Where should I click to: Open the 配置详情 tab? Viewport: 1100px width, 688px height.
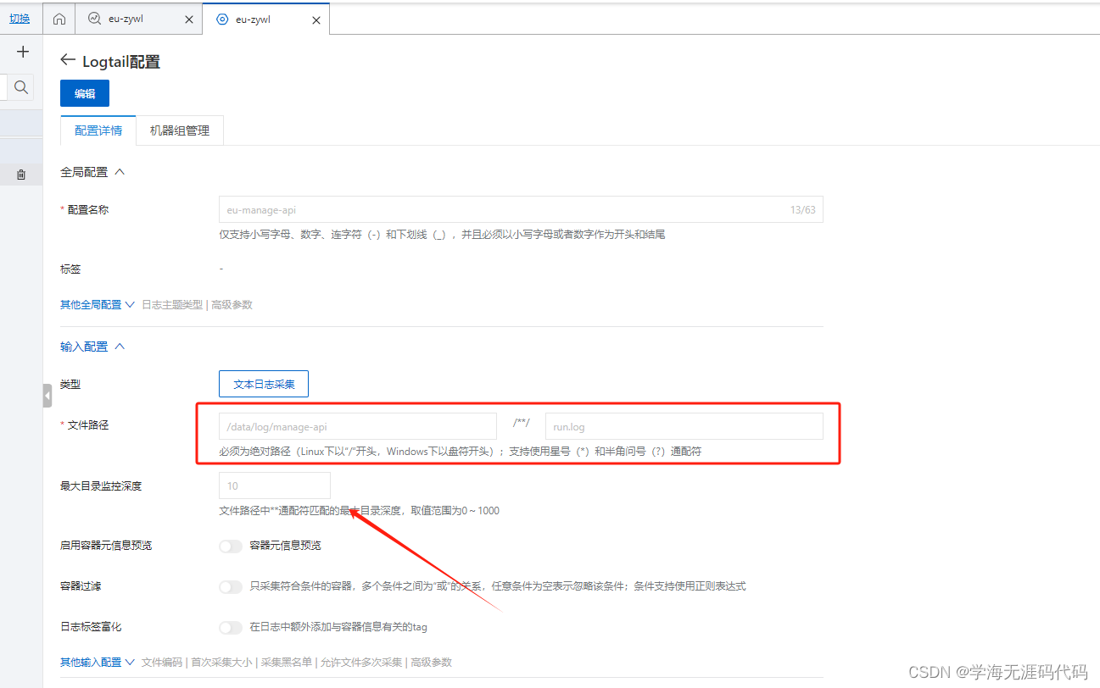pyautogui.click(x=98, y=130)
